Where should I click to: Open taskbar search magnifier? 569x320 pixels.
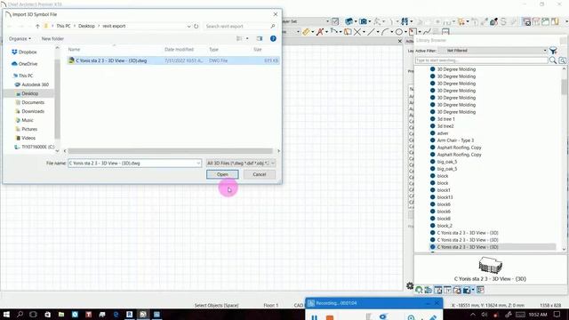20,314
